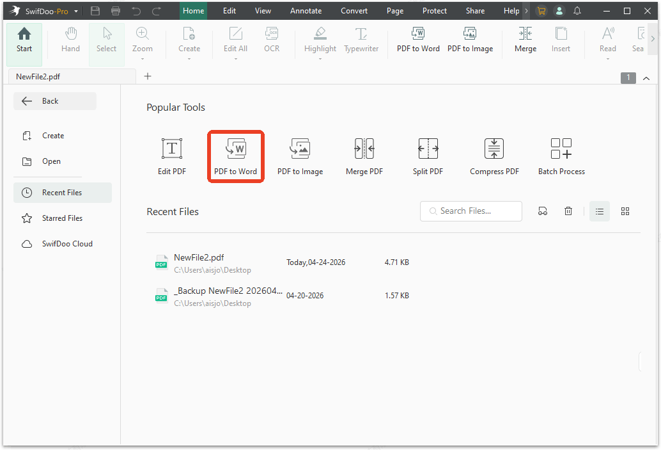The height and width of the screenshot is (450, 661).
Task: Toggle eye-protection reading mode icon
Action: (x=543, y=211)
